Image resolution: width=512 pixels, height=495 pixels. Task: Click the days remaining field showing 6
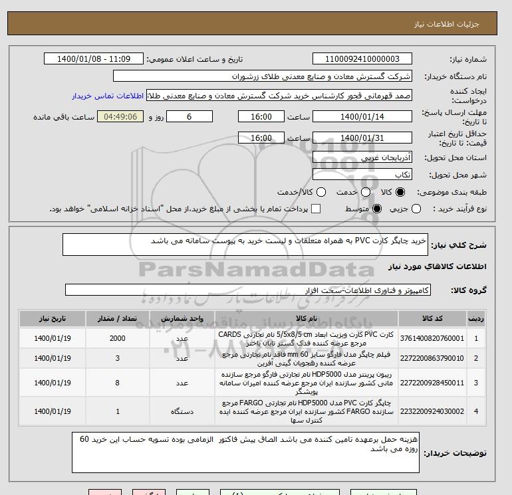(x=190, y=116)
